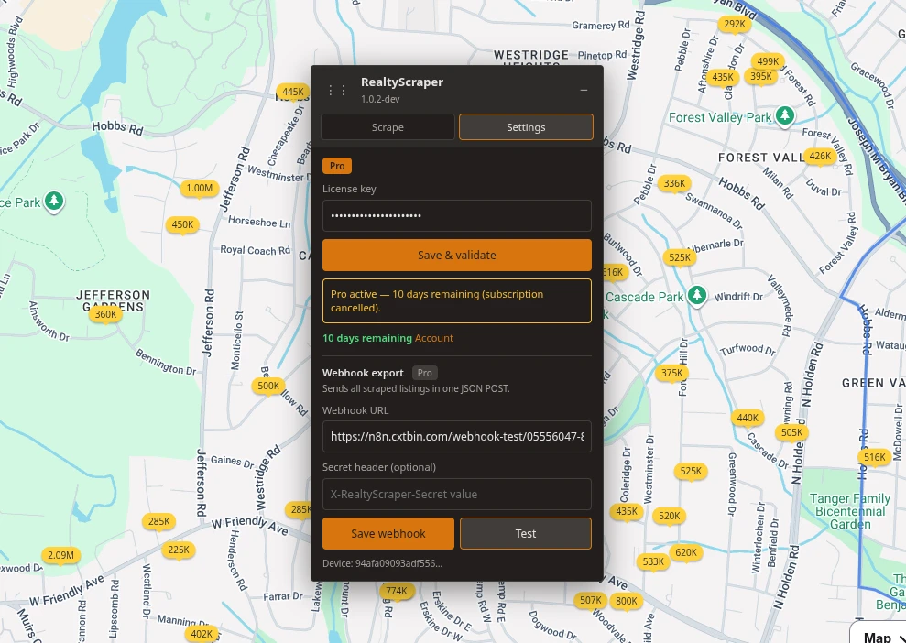This screenshot has height=643, width=906.
Task: Select the 525K marker near Greenwood Dr
Action: [x=691, y=472]
